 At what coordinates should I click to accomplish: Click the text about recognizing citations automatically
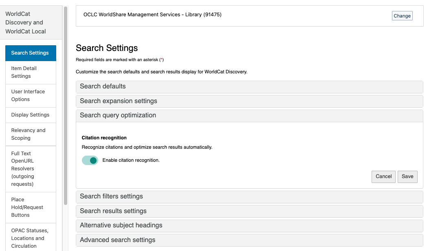tap(147, 147)
